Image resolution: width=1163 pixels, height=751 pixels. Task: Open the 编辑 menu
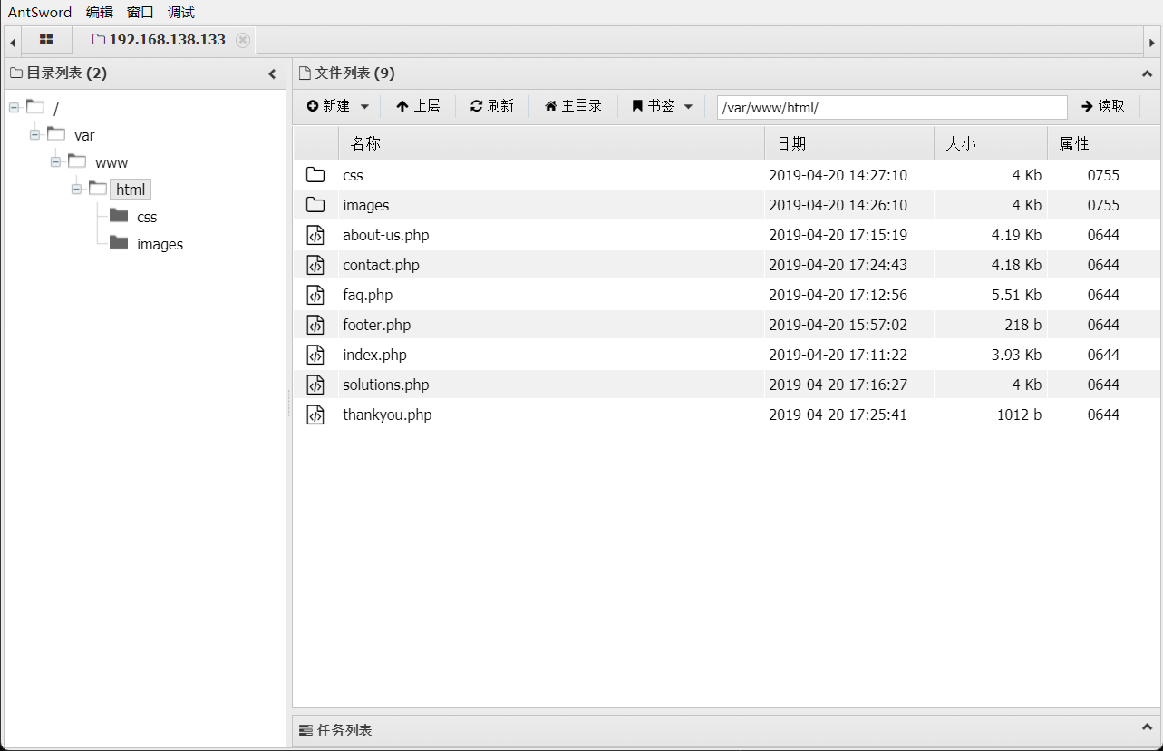pos(100,12)
